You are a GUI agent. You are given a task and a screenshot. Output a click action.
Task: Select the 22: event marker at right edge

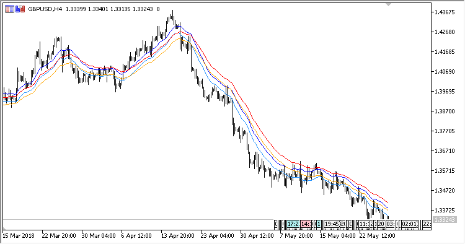pos(427,224)
